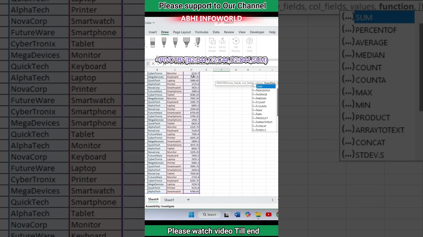Choose MAX from the function list

coord(264,110)
